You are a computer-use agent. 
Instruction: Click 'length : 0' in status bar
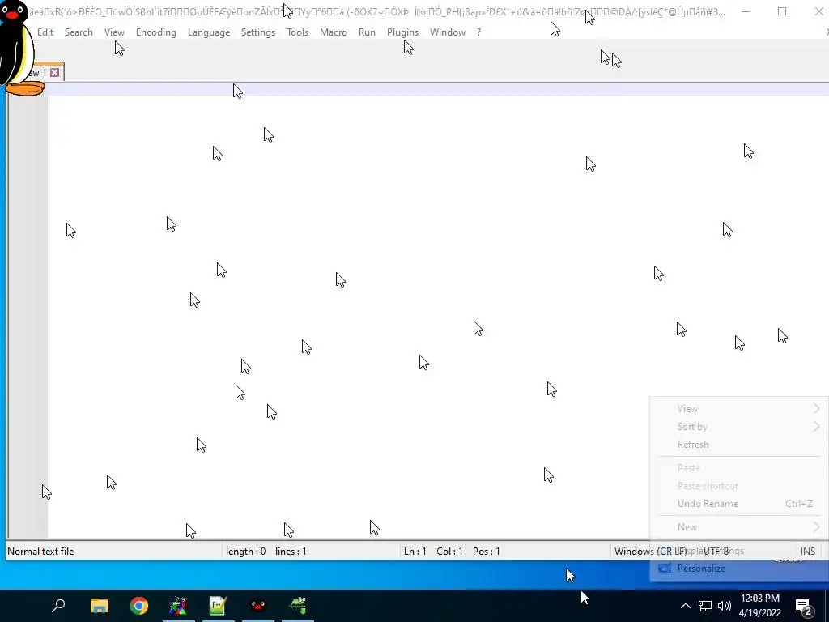coord(246,551)
